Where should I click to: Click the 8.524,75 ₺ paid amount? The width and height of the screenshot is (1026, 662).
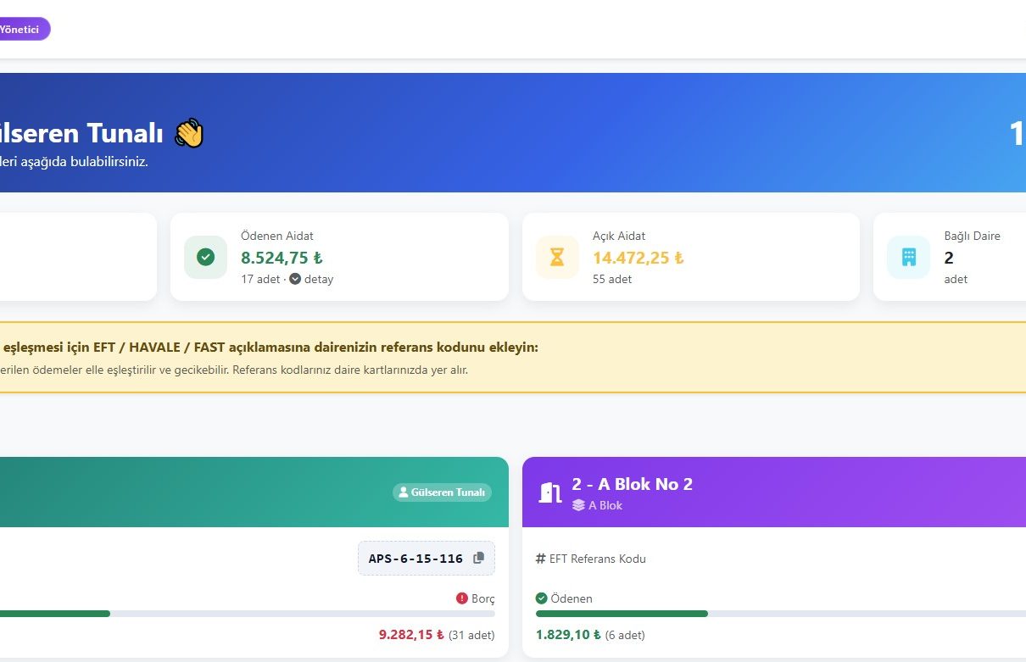pos(282,258)
